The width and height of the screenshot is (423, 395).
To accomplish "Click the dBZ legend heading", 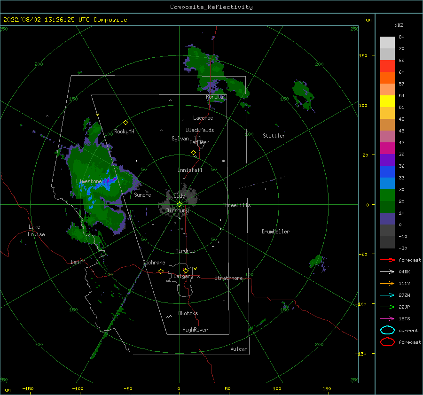I will (x=399, y=25).
